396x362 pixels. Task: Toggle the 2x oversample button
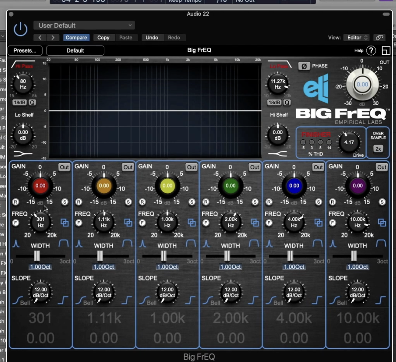pos(378,149)
